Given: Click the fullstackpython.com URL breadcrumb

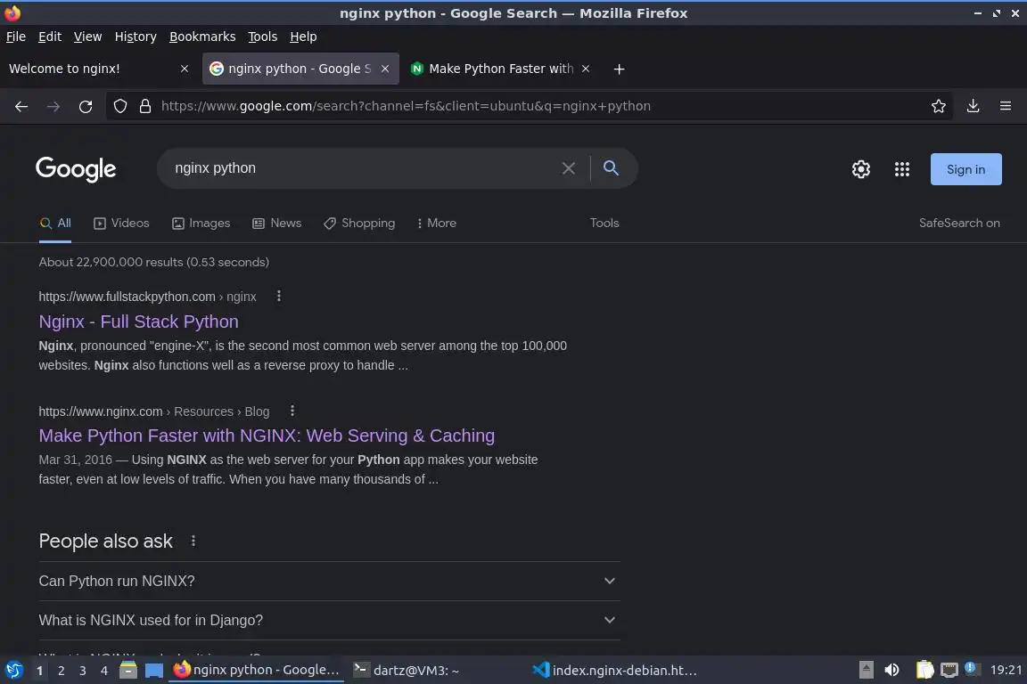Looking at the screenshot, I should [147, 297].
